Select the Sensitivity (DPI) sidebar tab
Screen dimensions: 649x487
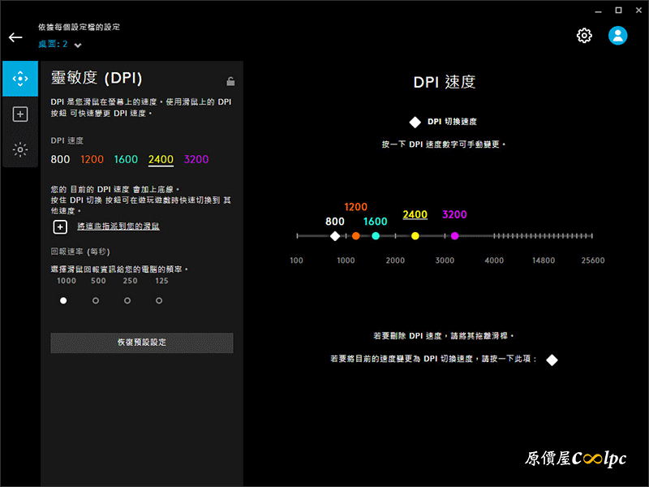(x=20, y=79)
